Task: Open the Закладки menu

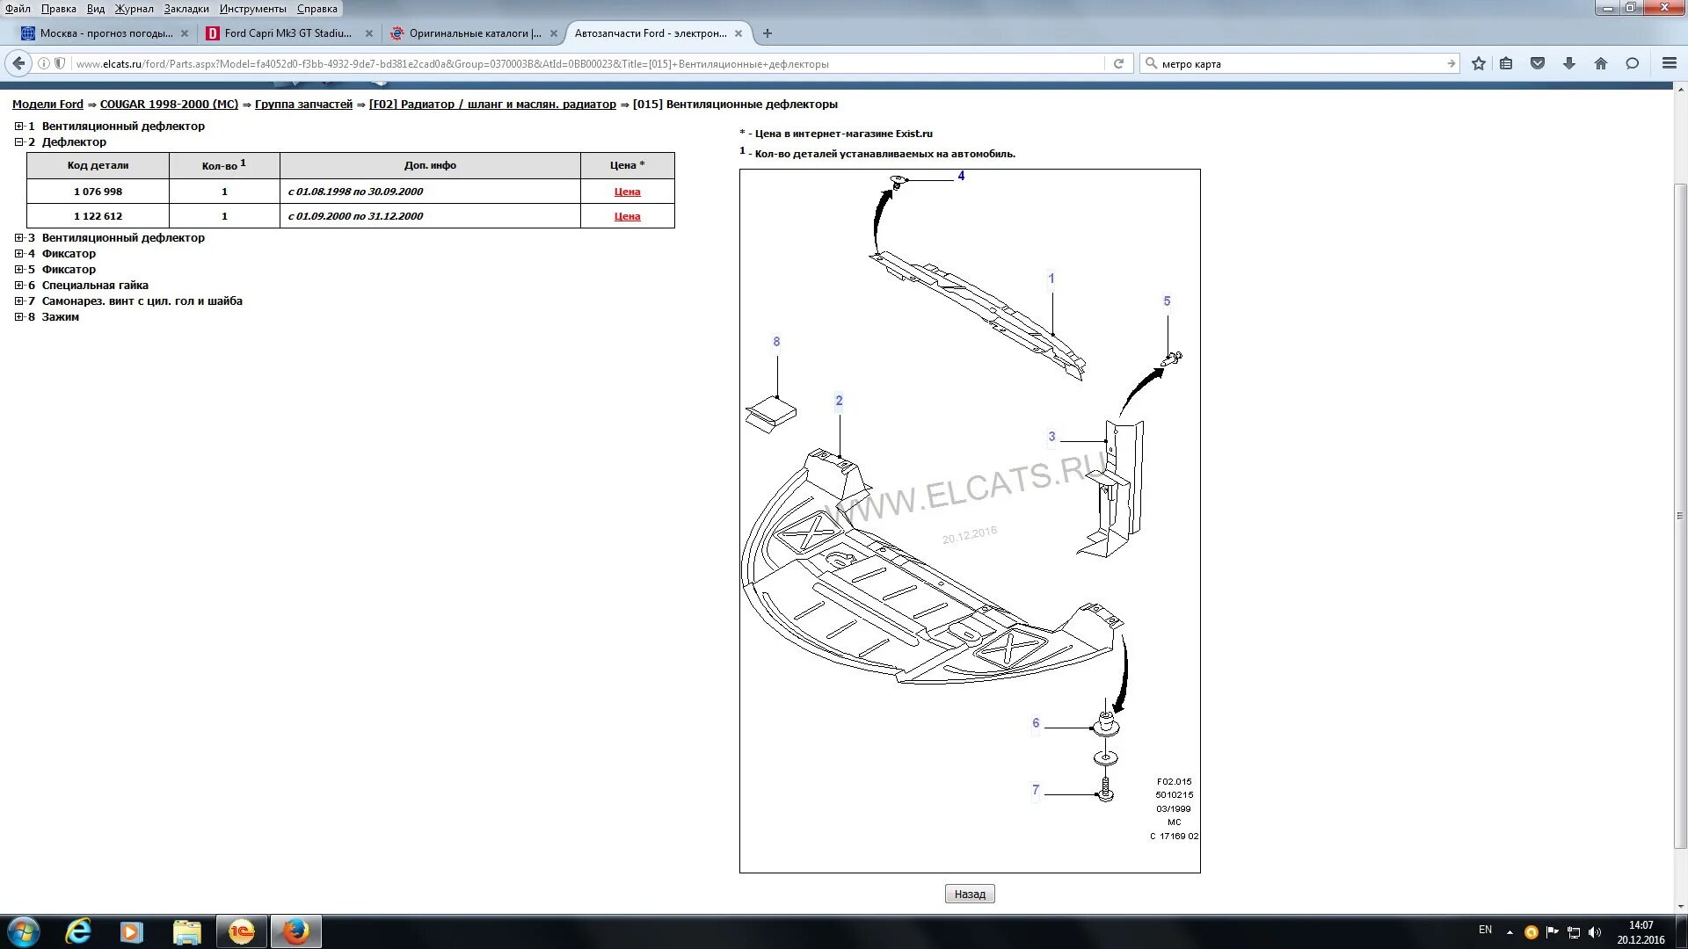Action: pos(186,9)
